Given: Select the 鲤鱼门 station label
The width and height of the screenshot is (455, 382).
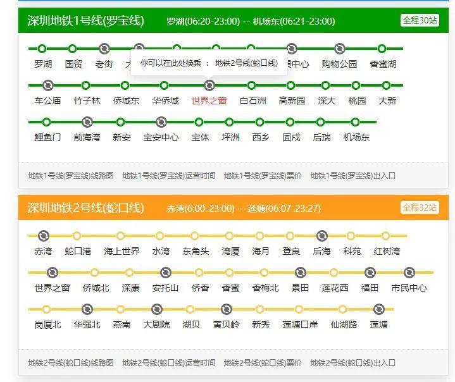Looking at the screenshot, I should tap(47, 137).
